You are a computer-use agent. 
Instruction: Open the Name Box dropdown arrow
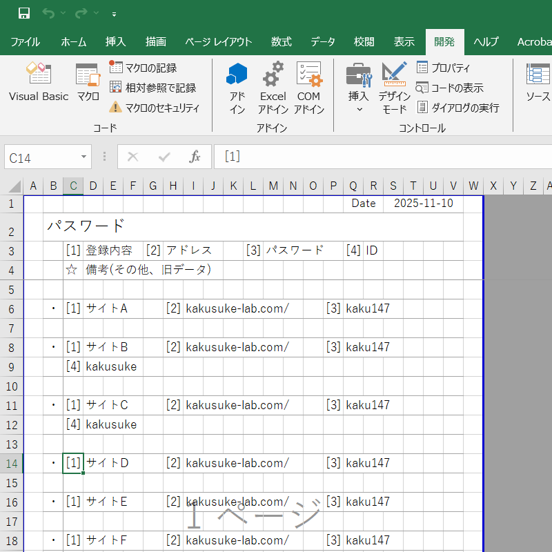pyautogui.click(x=84, y=157)
